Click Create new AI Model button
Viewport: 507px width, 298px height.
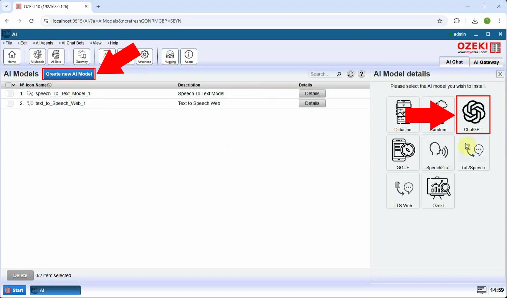pos(69,74)
